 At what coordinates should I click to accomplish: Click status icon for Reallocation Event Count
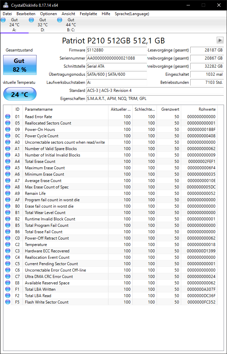point(8,257)
